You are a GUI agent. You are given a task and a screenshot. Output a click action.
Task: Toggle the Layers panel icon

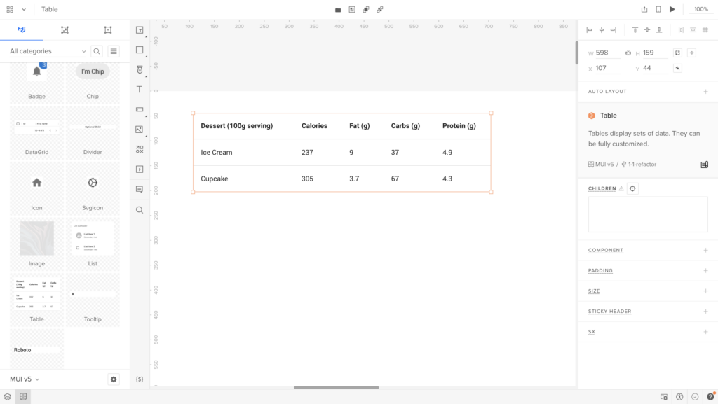pyautogui.click(x=8, y=397)
